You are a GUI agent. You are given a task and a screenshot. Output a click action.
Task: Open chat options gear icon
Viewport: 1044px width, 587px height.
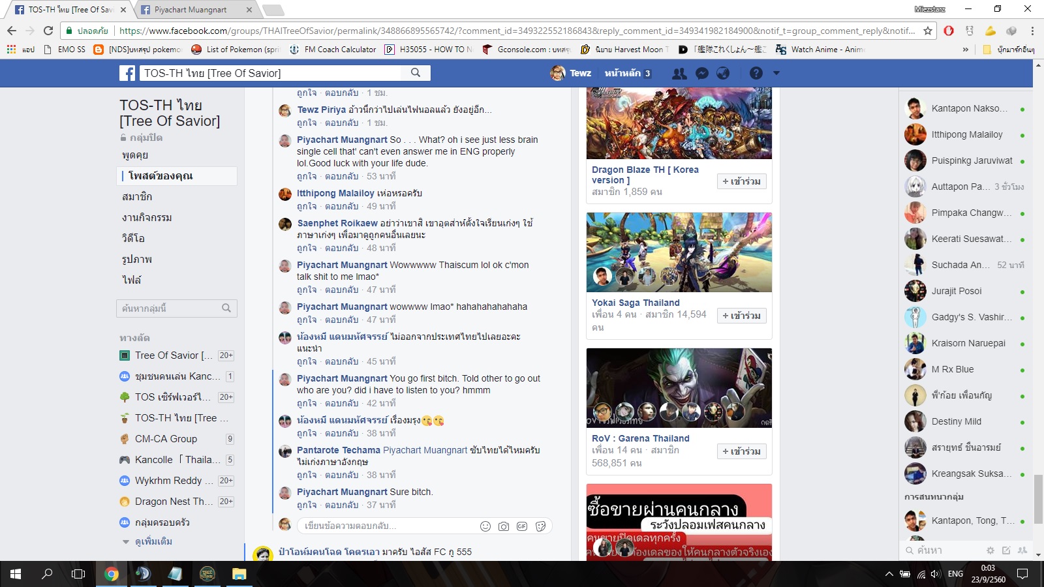point(990,550)
